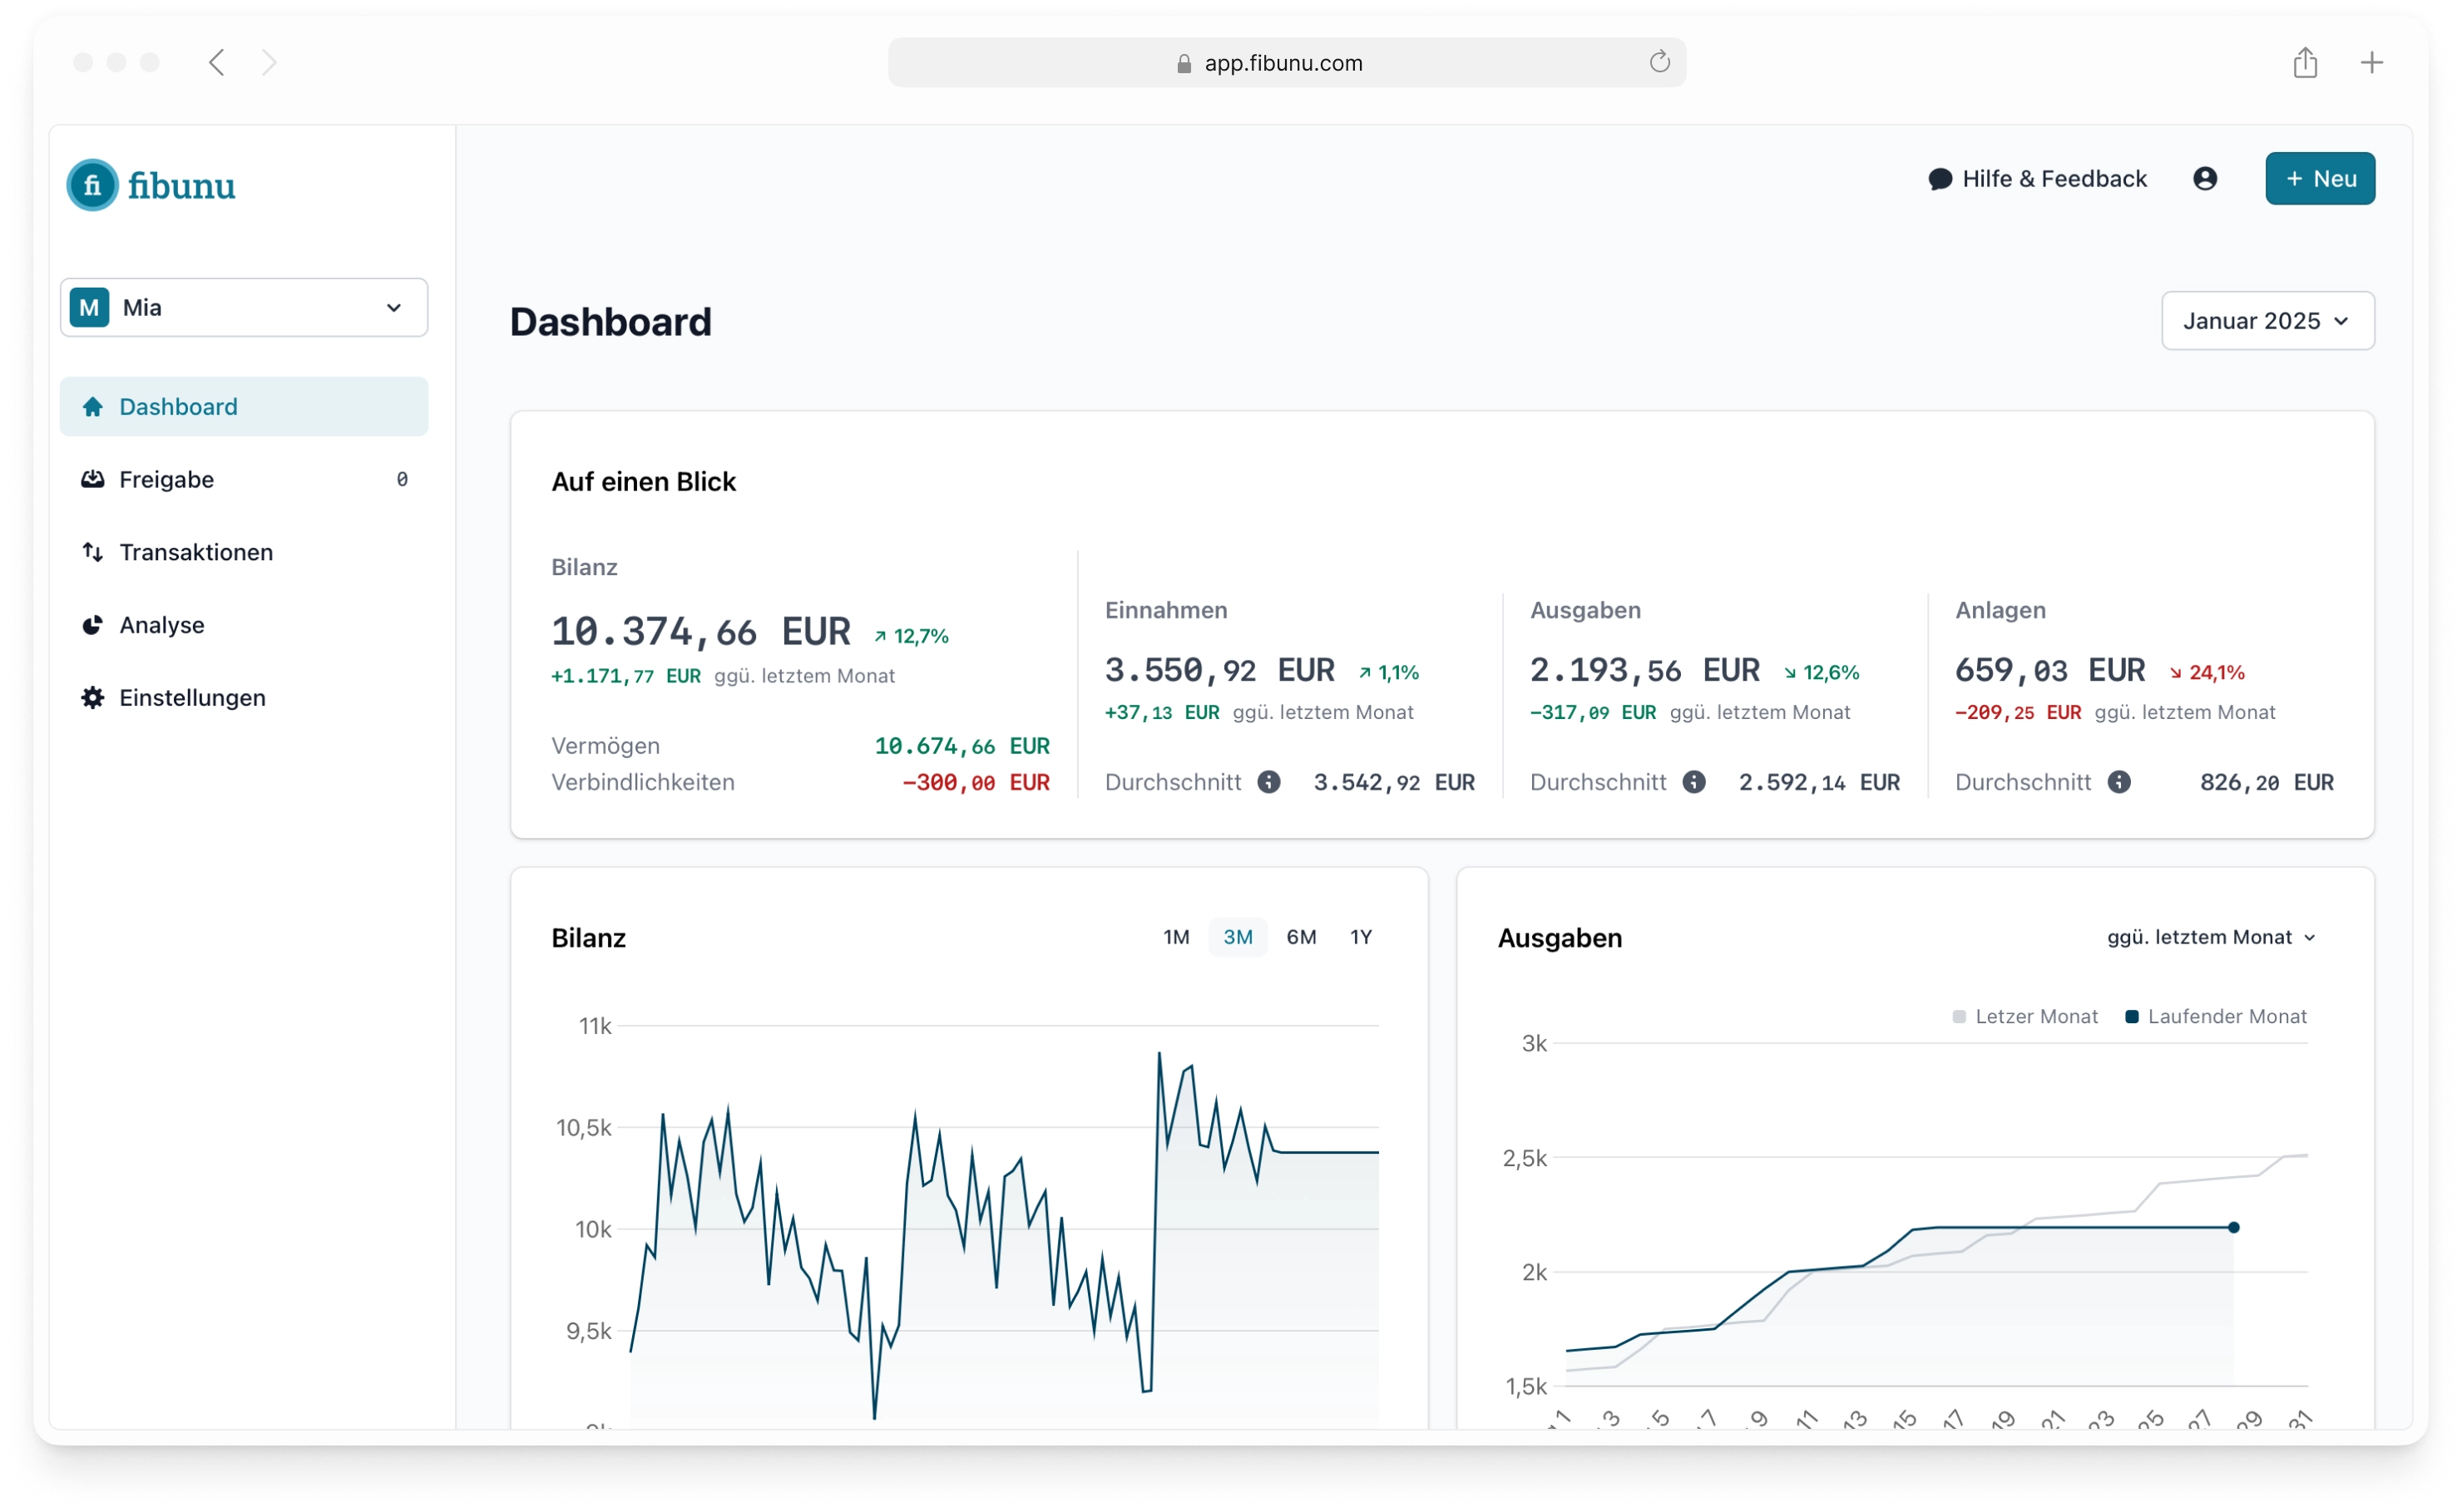Click the Laufender Monat end point marker
The height and width of the screenshot is (1512, 2462).
(x=2234, y=1228)
